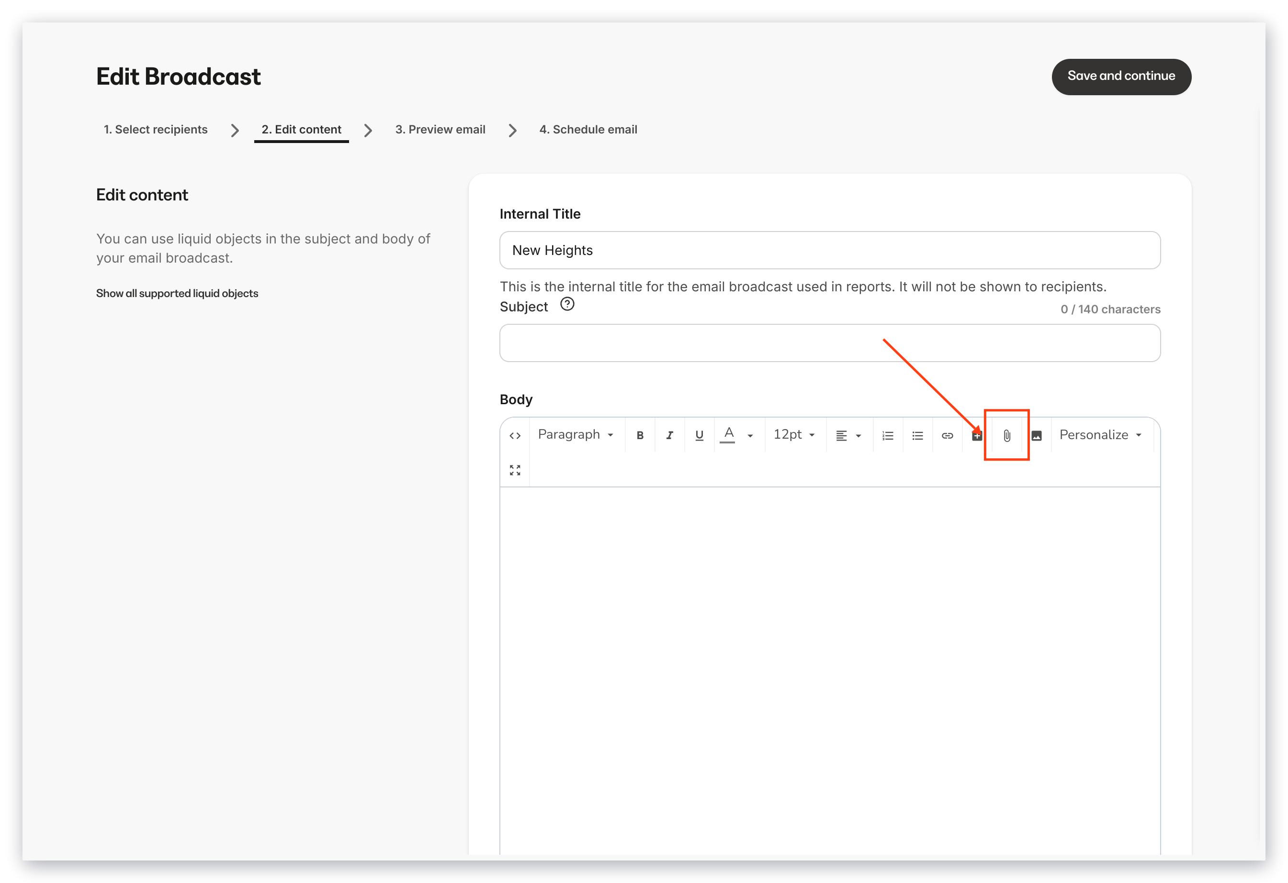Apply text color with the A icon

coord(728,435)
